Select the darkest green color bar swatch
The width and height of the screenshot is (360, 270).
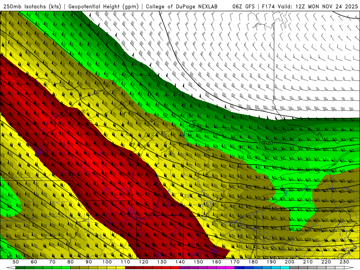click(x=20, y=267)
